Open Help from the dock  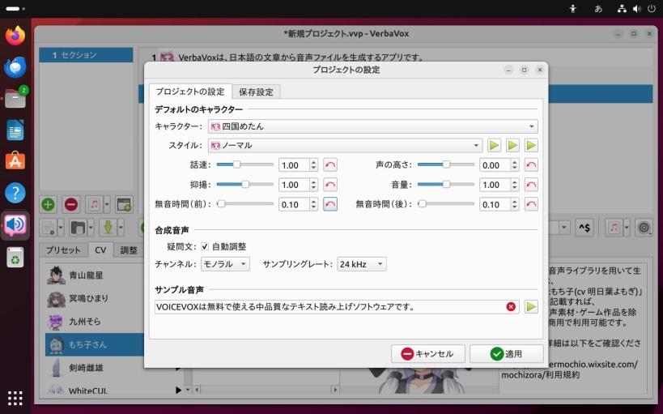15,193
